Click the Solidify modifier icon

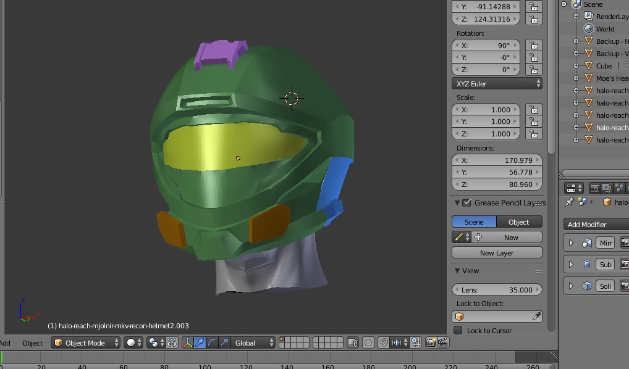(x=587, y=286)
